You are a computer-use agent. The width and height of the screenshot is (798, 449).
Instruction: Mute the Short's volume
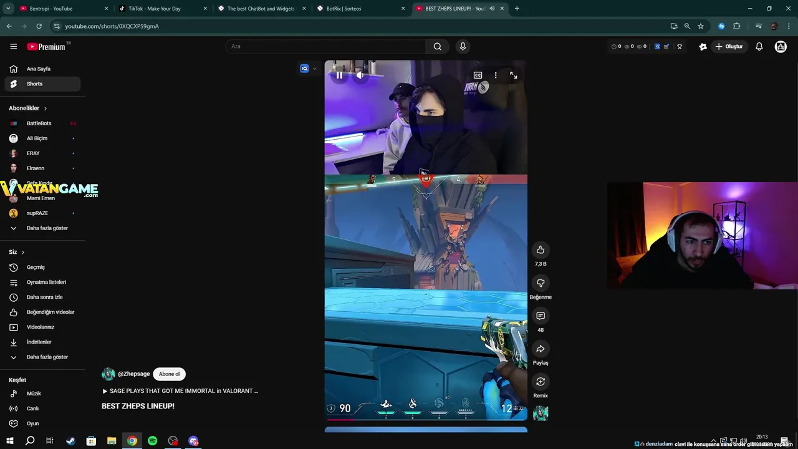[360, 75]
